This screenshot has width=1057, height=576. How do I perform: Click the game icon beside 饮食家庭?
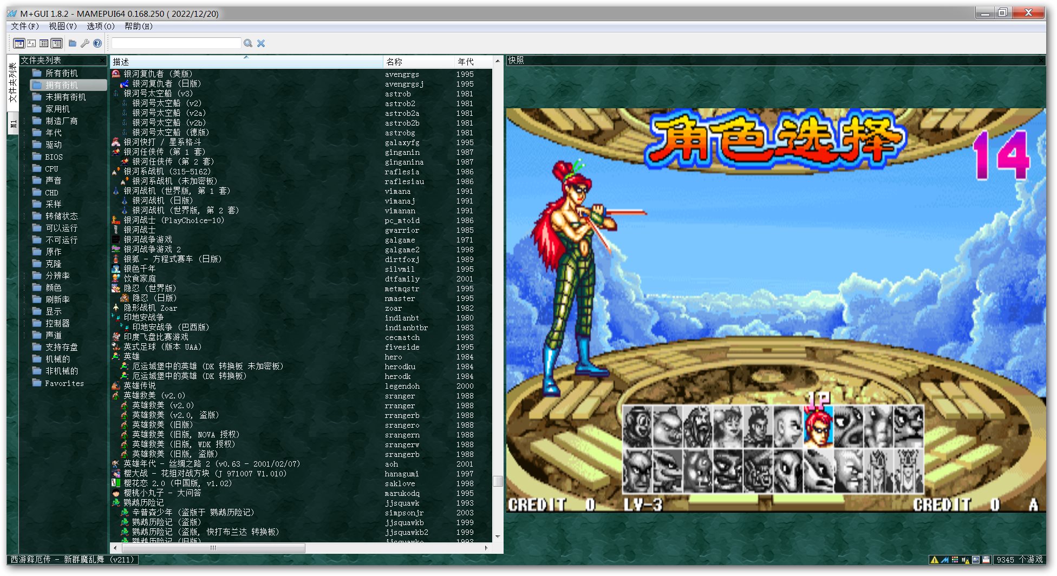[x=116, y=279]
